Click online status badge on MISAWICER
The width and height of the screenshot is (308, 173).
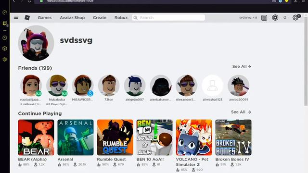click(x=90, y=93)
